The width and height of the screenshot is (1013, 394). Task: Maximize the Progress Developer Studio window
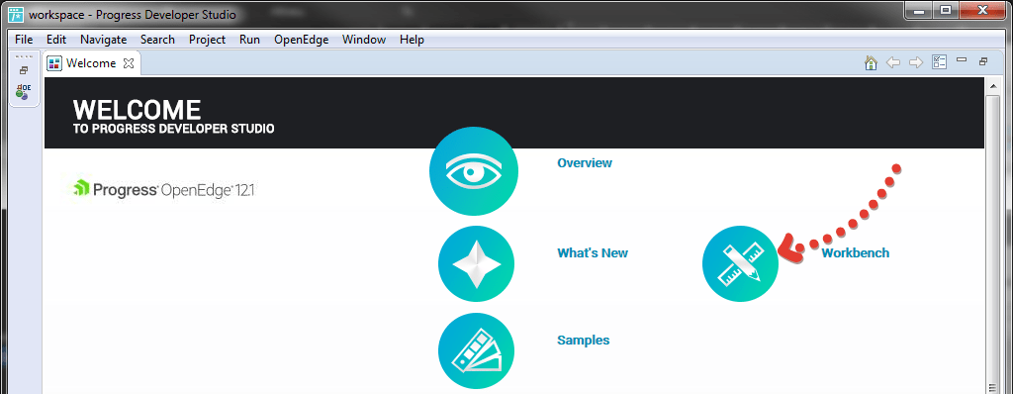(945, 10)
